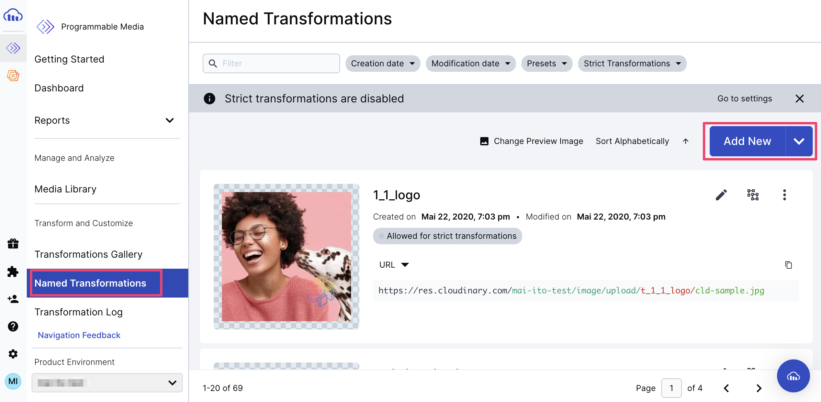The height and width of the screenshot is (402, 821).
Task: Open the three-dot kebab menu for 1_1_logo
Action: [x=784, y=194]
